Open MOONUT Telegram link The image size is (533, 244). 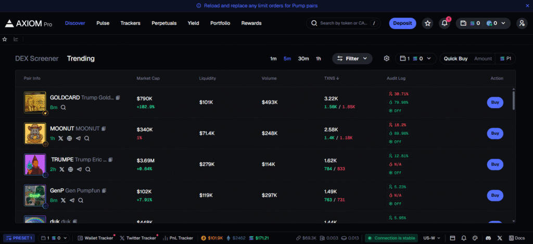(x=78, y=138)
